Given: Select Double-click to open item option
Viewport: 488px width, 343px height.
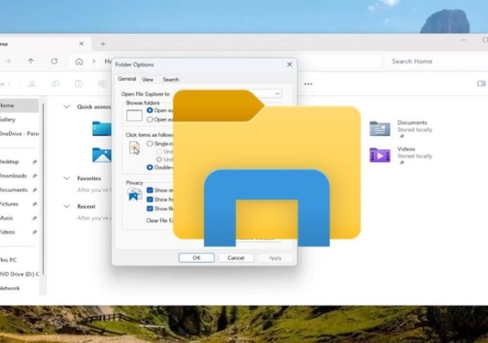Looking at the screenshot, I should click(150, 167).
